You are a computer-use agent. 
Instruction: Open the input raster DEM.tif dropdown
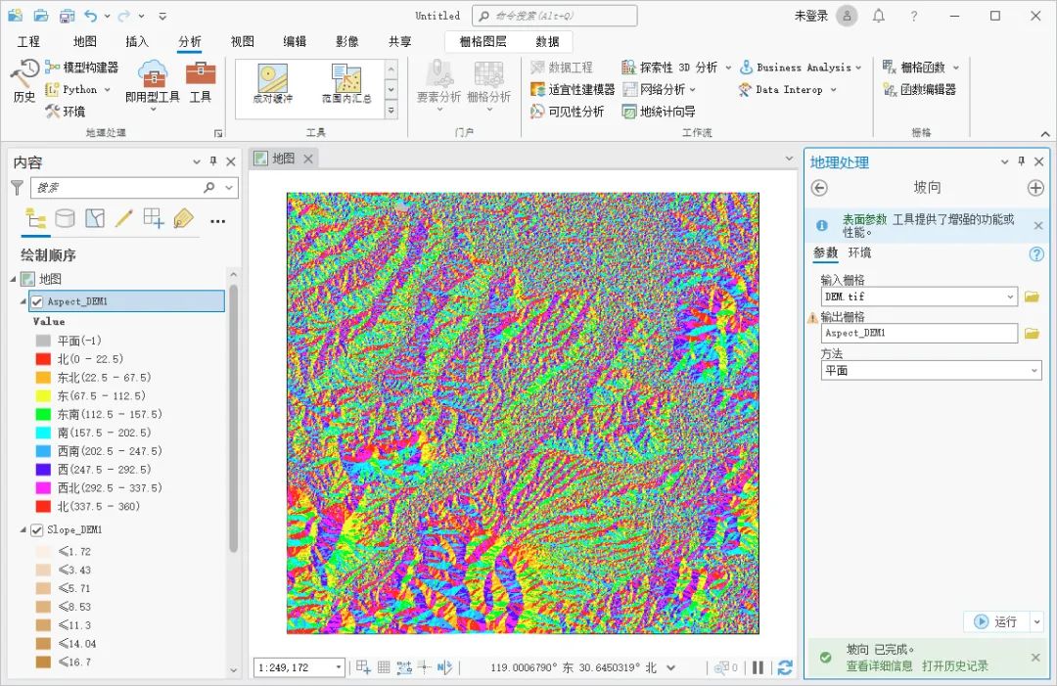[1010, 297]
